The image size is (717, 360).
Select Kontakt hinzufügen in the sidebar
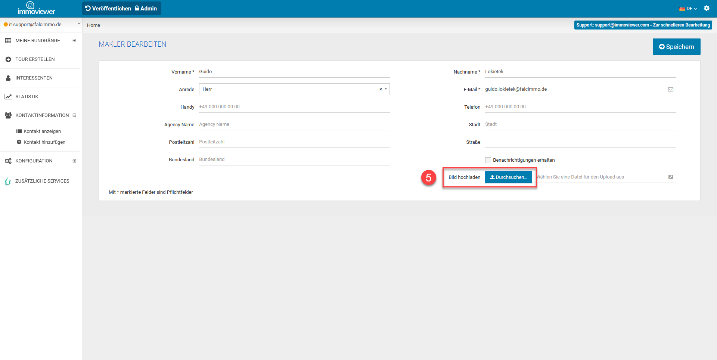44,142
